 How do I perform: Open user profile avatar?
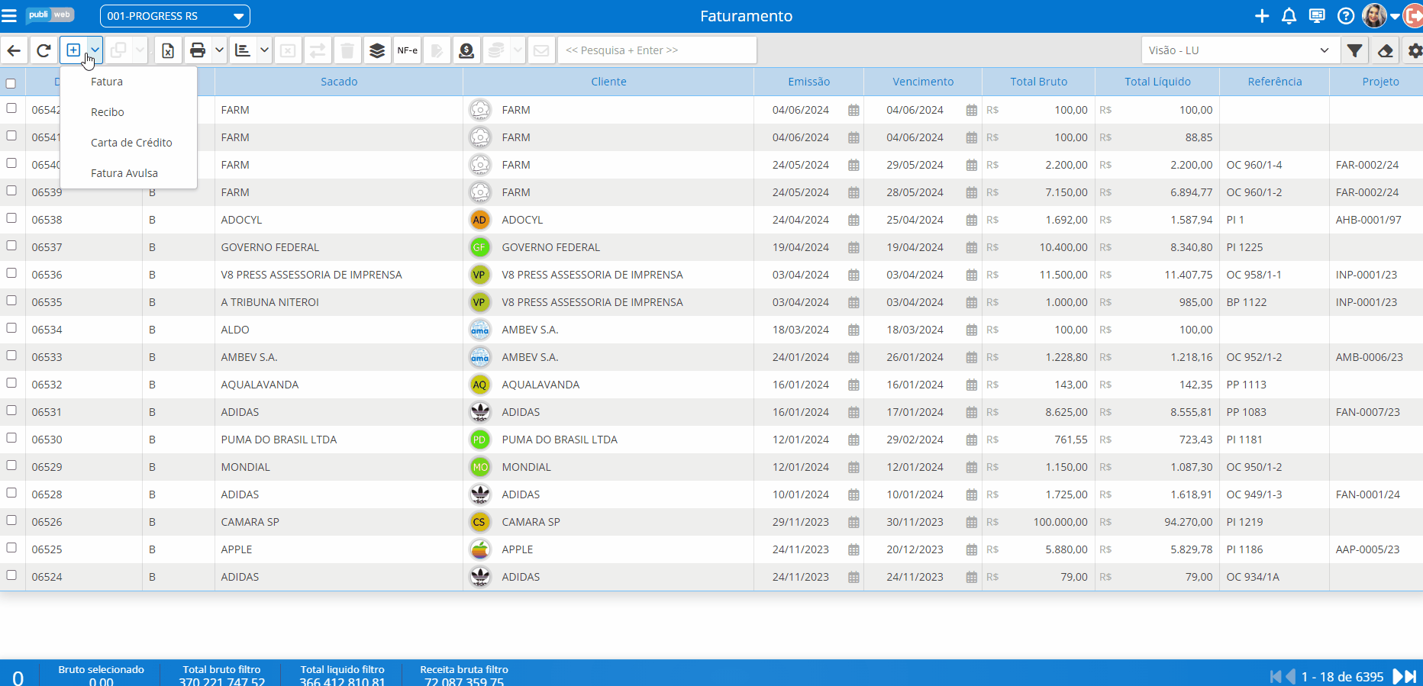pos(1374,16)
